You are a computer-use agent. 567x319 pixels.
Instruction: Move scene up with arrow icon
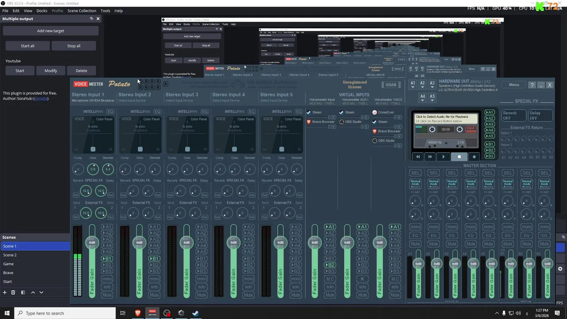[33, 292]
